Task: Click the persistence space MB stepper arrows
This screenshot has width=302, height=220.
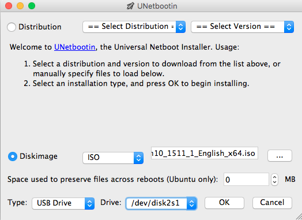Action: (x=275, y=180)
